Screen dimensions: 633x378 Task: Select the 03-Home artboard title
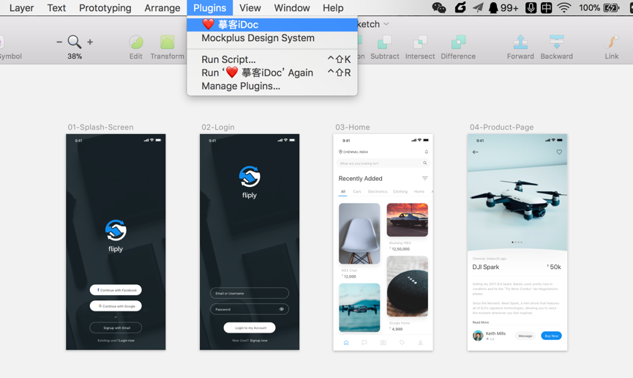click(x=353, y=127)
